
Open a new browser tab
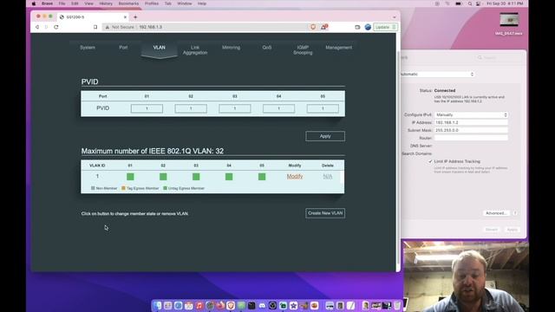(x=135, y=17)
